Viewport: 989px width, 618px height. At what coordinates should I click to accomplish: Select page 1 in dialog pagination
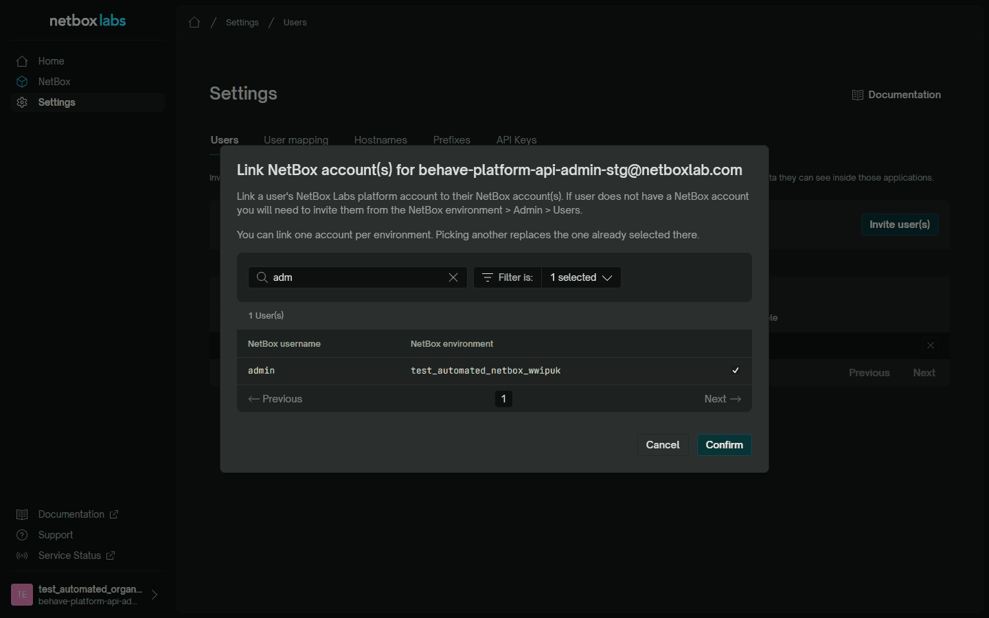tap(503, 399)
